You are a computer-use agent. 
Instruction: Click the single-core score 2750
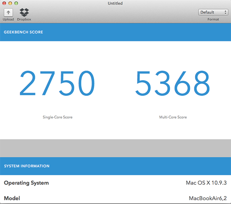coord(57,83)
